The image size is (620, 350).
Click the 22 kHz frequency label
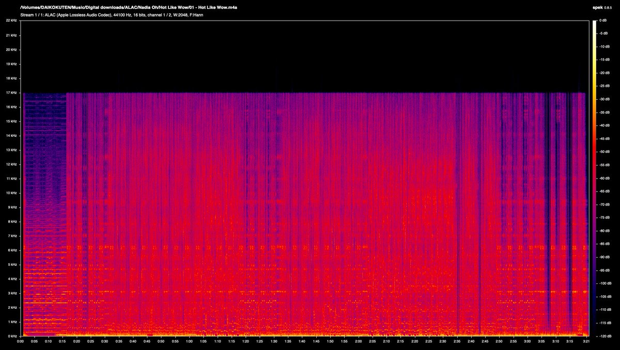click(x=11, y=21)
